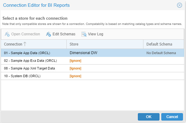Screen dimensions: 186x123
Task: Click the sort arrow on Connection column
Action: pyautogui.click(x=25, y=44)
